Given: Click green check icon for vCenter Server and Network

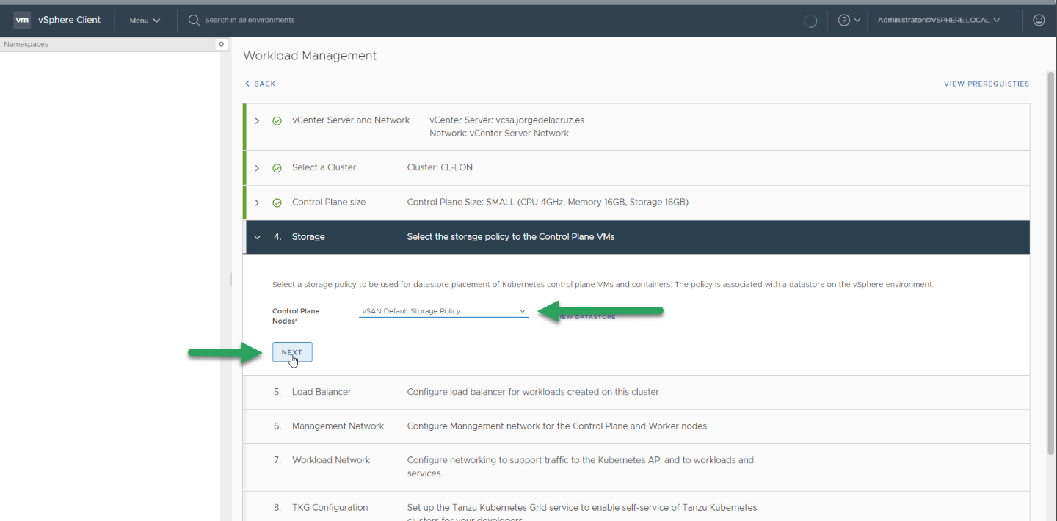Looking at the screenshot, I should coord(277,120).
